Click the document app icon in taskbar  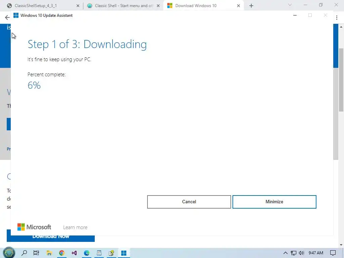pyautogui.click(x=99, y=253)
